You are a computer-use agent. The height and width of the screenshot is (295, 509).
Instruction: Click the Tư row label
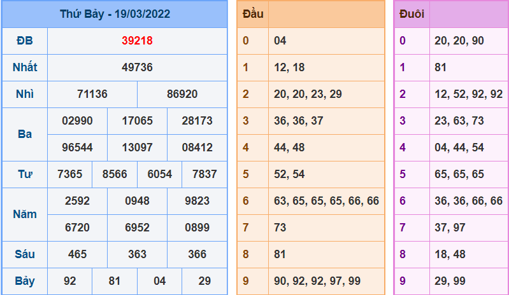pos(25,174)
